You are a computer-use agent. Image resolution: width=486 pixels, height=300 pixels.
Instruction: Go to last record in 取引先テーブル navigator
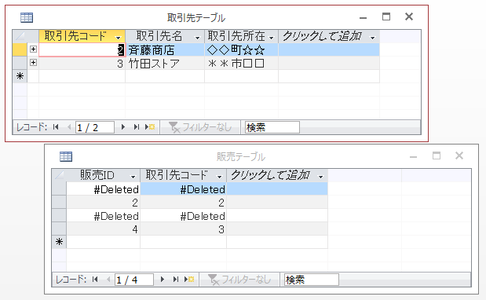click(136, 127)
